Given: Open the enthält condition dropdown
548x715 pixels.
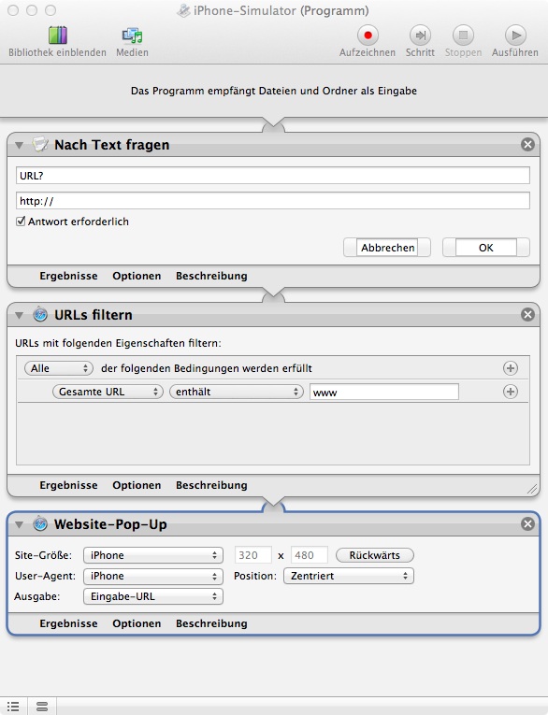Looking at the screenshot, I should [x=237, y=392].
